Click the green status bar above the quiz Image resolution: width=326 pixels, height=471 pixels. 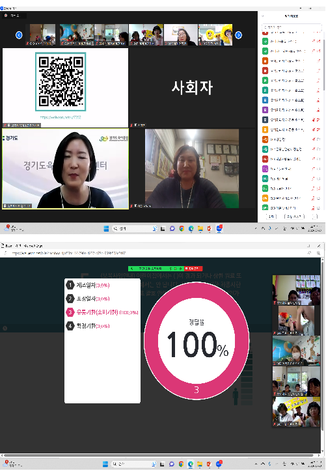click(x=156, y=269)
